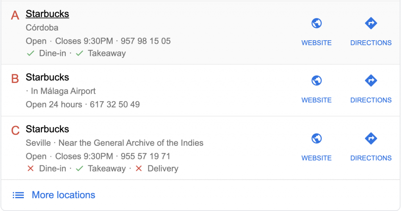Click phone number 955 57 19 71

coord(146,156)
